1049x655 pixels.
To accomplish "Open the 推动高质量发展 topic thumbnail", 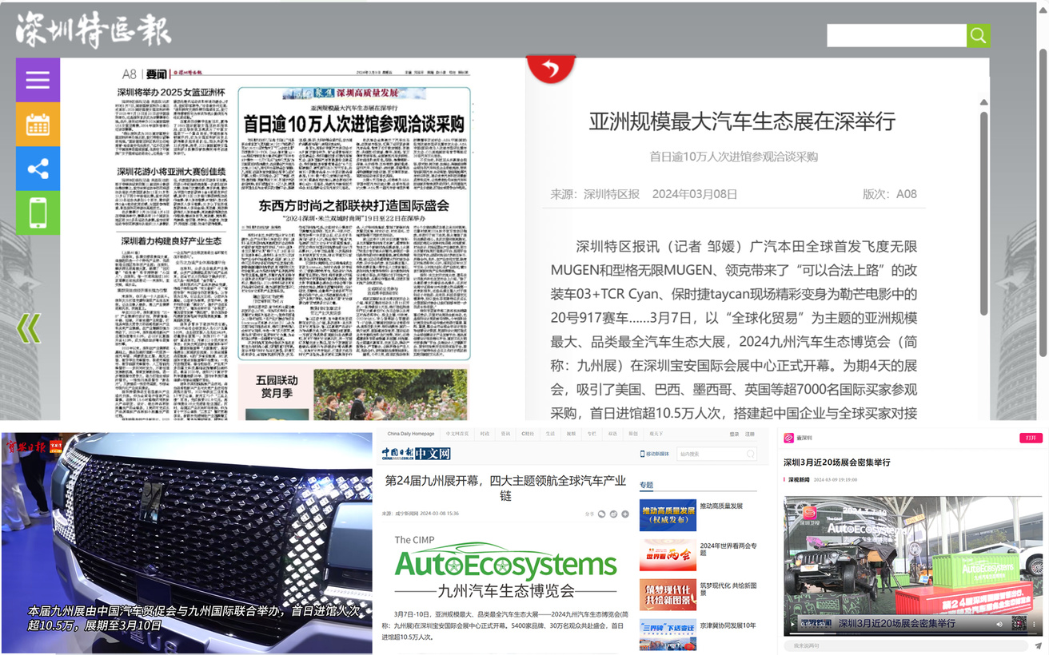I will pyautogui.click(x=668, y=515).
